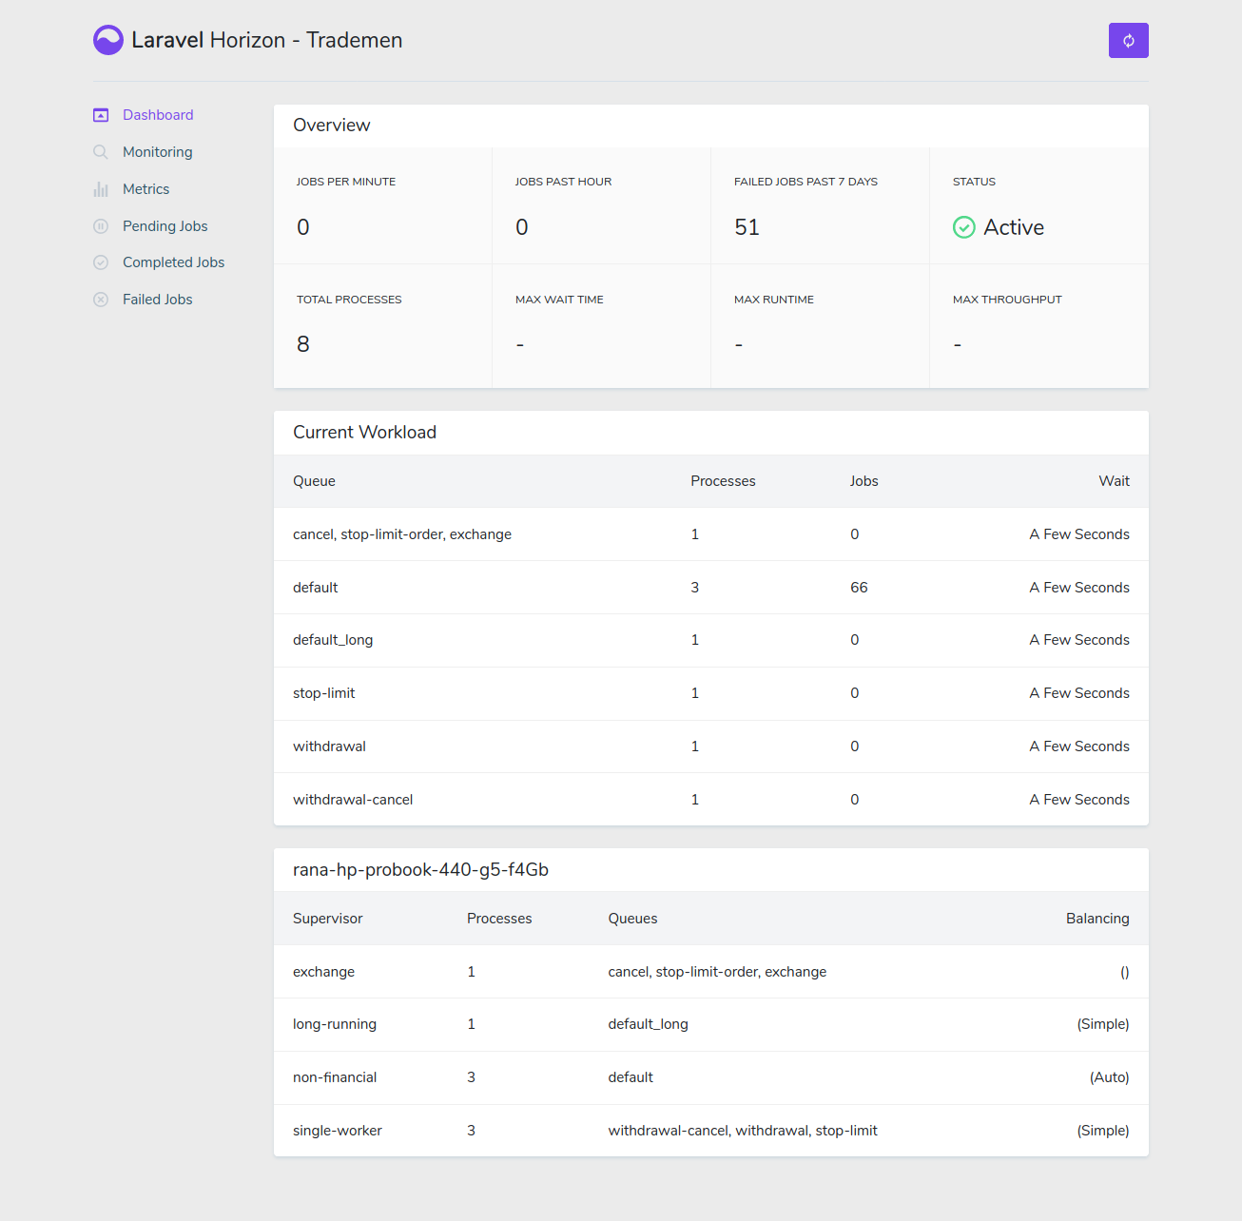The height and width of the screenshot is (1221, 1242).
Task: Click the Completed Jobs checkmark icon
Action: [101, 262]
